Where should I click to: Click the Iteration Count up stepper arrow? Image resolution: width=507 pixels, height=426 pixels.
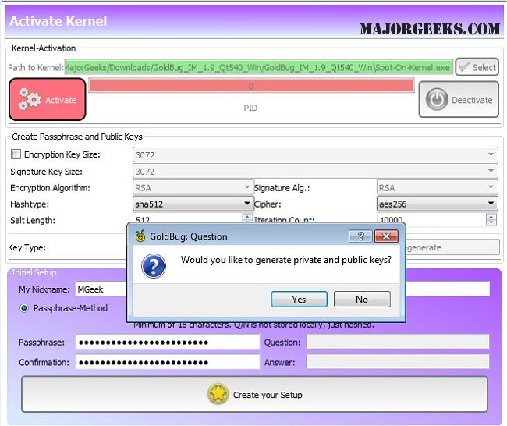click(491, 217)
